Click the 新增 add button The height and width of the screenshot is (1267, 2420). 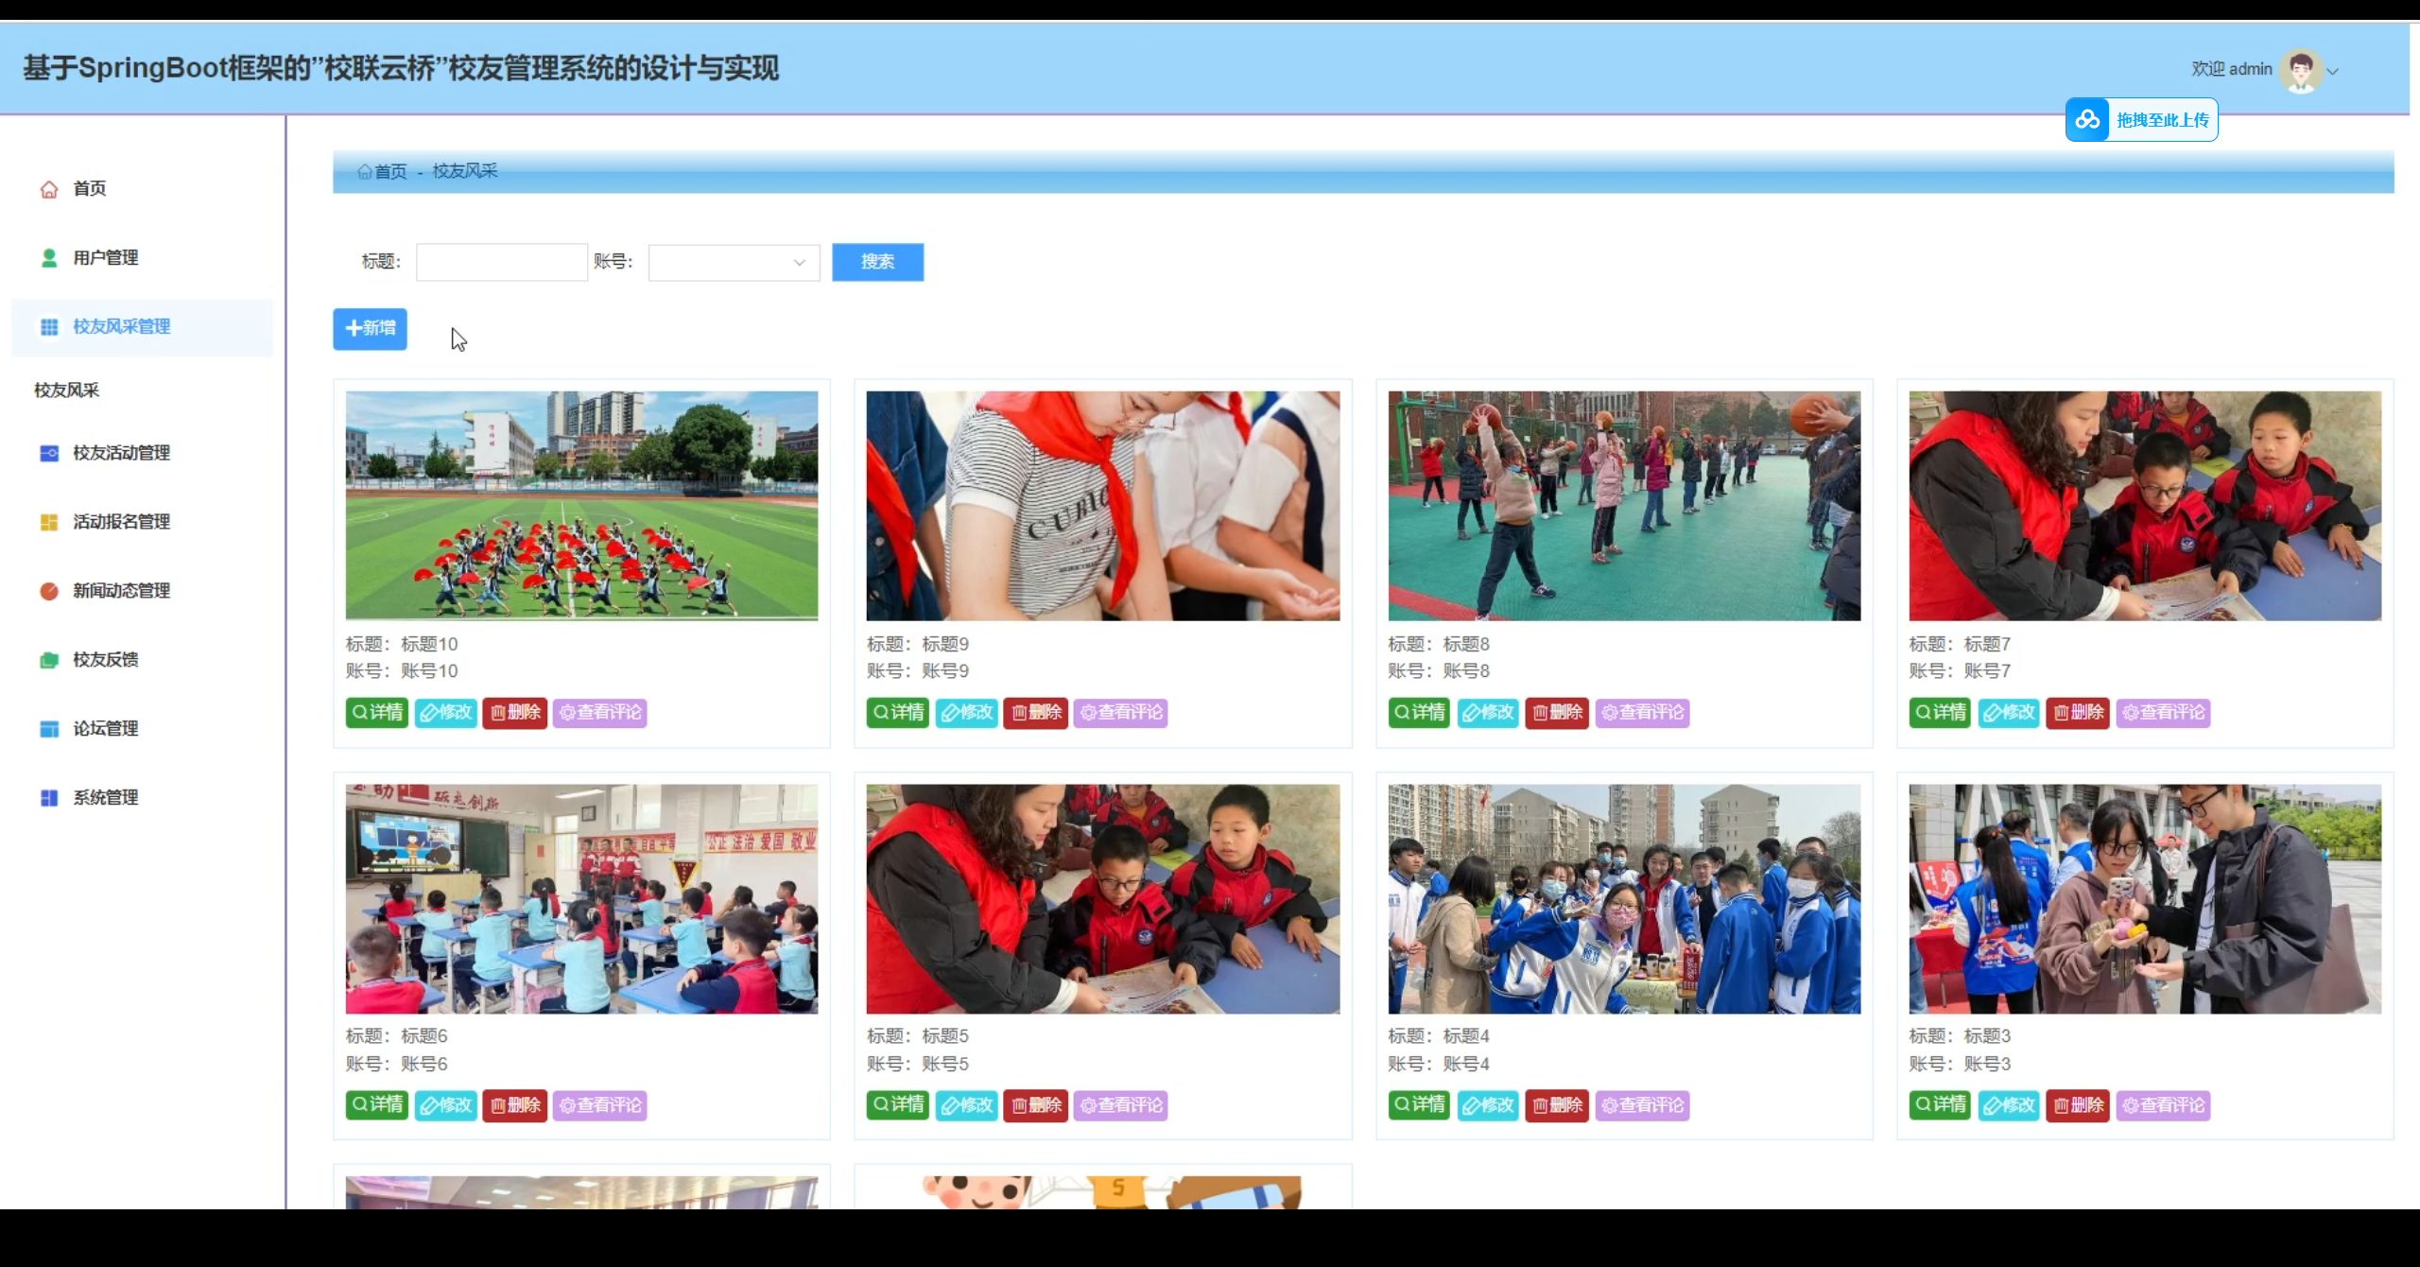point(370,328)
